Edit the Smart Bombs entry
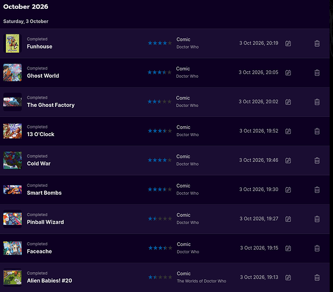 [x=288, y=190]
